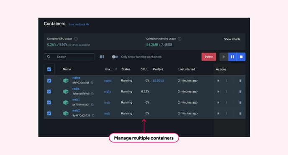Image resolution: width=288 pixels, height=155 pixels.
Task: Click nginx row's 2 minutes ago text
Action: pyautogui.click(x=188, y=81)
